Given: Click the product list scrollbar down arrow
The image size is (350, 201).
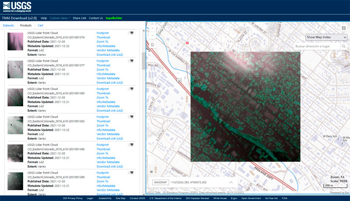Looking at the screenshot, I should [143, 194].
